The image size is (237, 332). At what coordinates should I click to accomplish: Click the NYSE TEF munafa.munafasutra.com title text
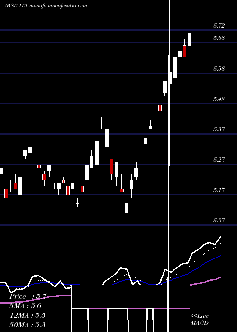[x=46, y=6]
